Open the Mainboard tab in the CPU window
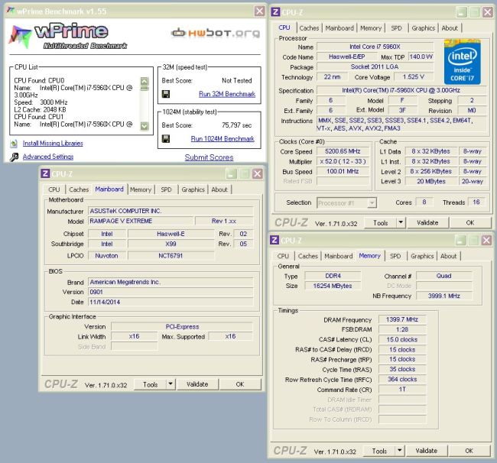 tap(339, 28)
